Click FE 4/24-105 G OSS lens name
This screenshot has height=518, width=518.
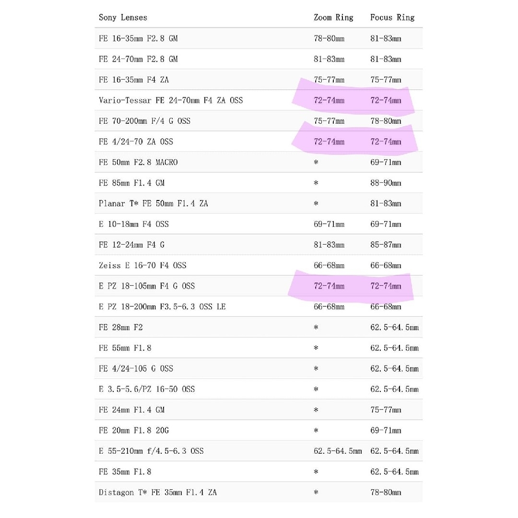pyautogui.click(x=136, y=369)
